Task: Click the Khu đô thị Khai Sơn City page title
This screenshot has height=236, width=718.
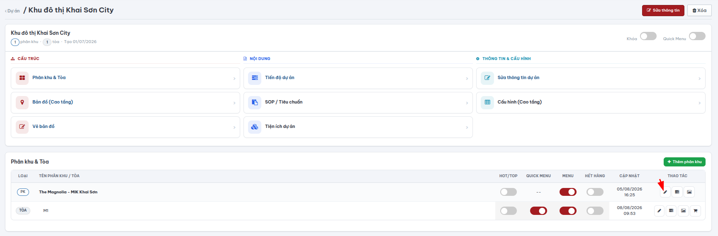Action: pyautogui.click(x=71, y=10)
